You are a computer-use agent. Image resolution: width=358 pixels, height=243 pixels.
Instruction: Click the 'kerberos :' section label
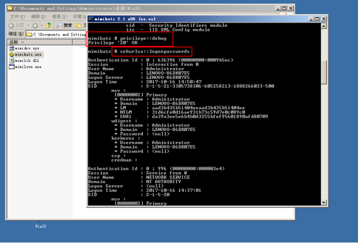[126, 138]
